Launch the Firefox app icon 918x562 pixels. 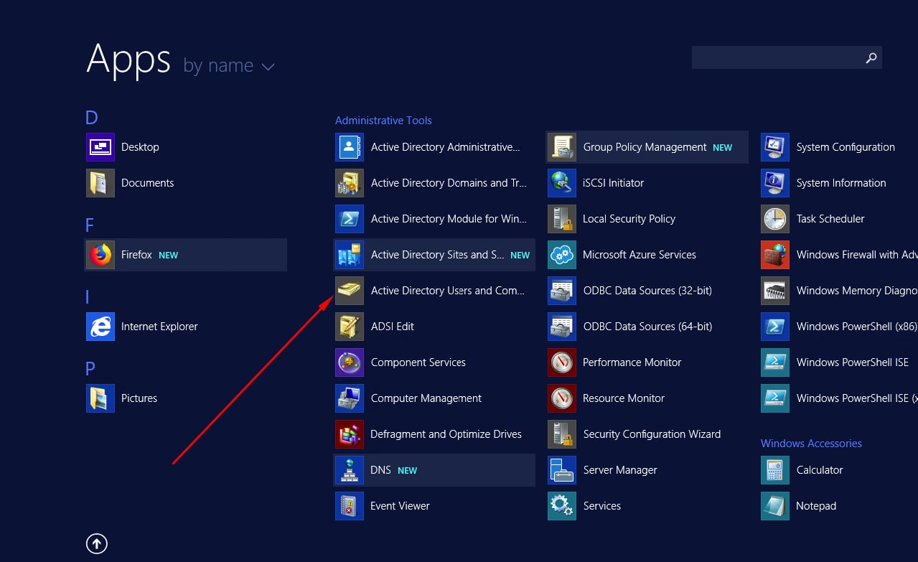[100, 255]
